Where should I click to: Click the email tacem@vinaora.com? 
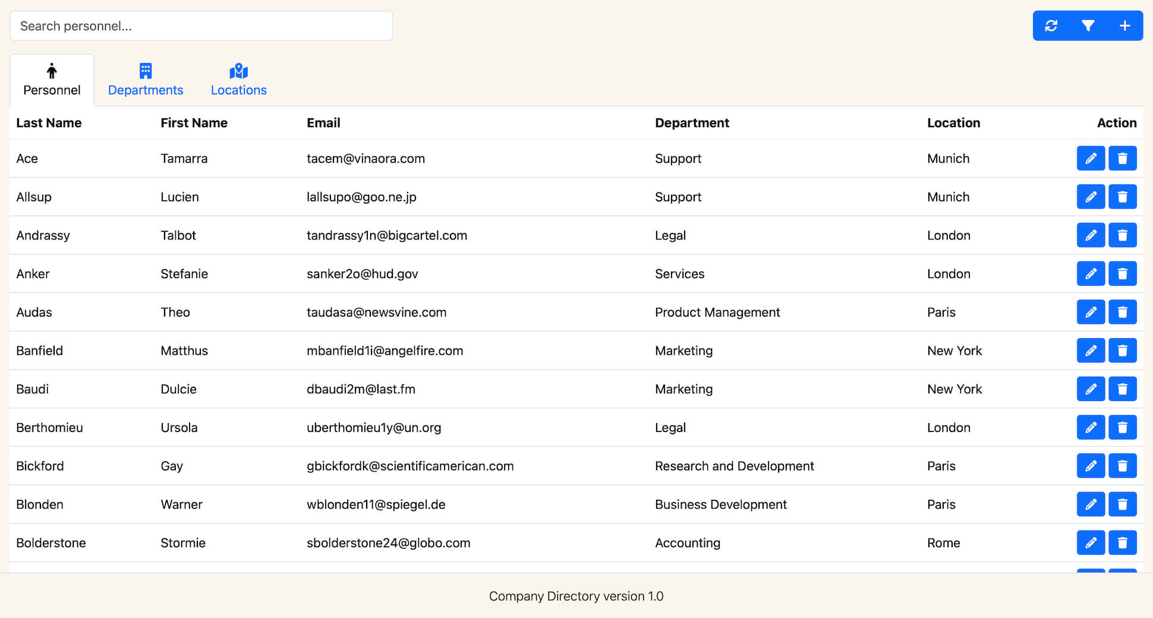click(366, 159)
